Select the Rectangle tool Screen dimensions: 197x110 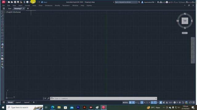tap(2, 24)
